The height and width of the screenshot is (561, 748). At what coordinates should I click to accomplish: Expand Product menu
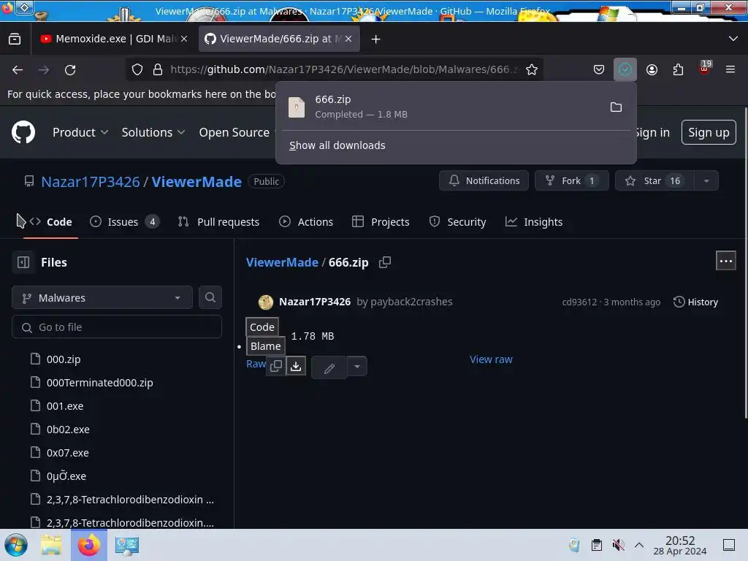tap(80, 133)
